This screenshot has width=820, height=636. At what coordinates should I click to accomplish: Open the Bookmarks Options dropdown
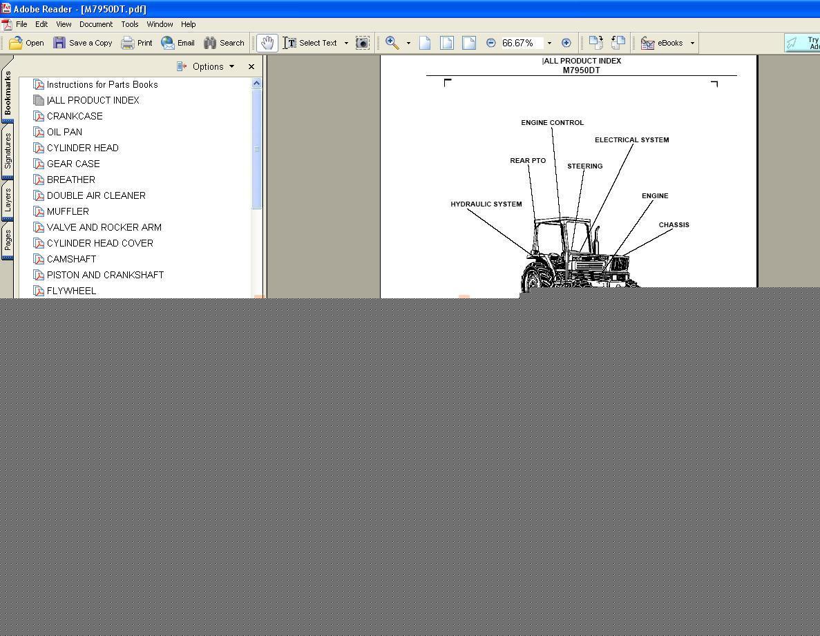[206, 66]
